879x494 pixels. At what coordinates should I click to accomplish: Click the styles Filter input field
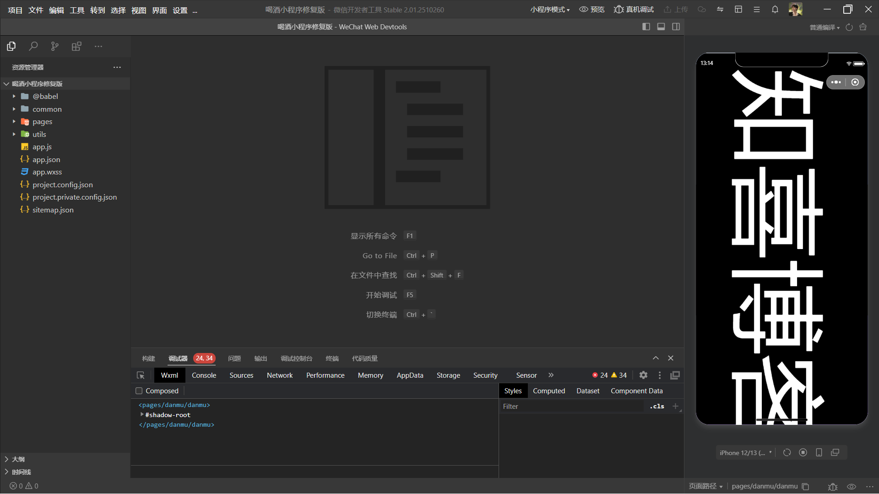click(572, 407)
